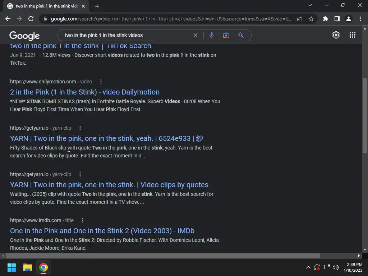Bookmark this tab with star icon
This screenshot has width=368, height=276.
pyautogui.click(x=311, y=19)
